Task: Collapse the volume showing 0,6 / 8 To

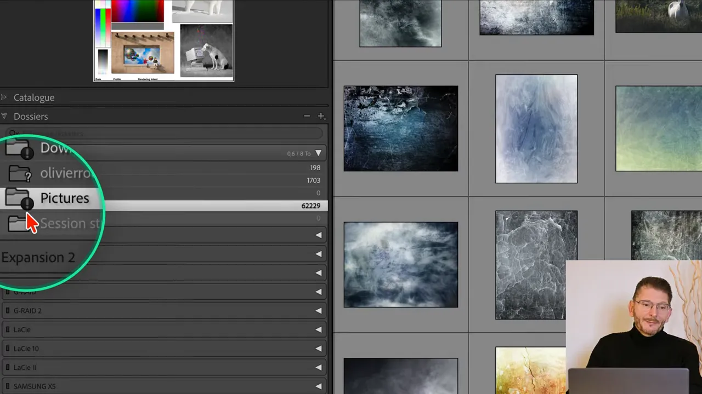Action: click(318, 153)
